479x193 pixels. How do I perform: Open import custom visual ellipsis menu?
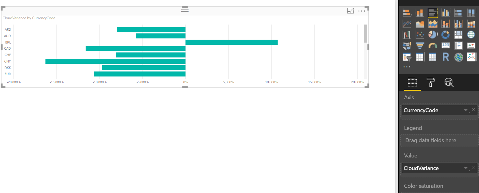407,67
